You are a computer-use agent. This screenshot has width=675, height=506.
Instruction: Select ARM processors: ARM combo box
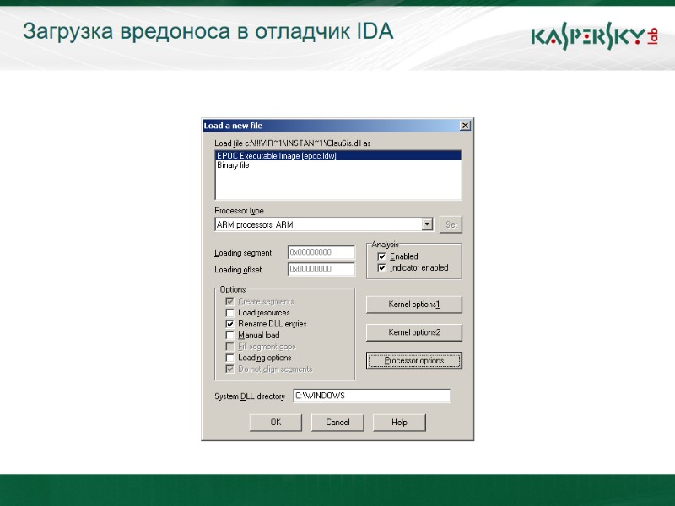[x=321, y=223]
